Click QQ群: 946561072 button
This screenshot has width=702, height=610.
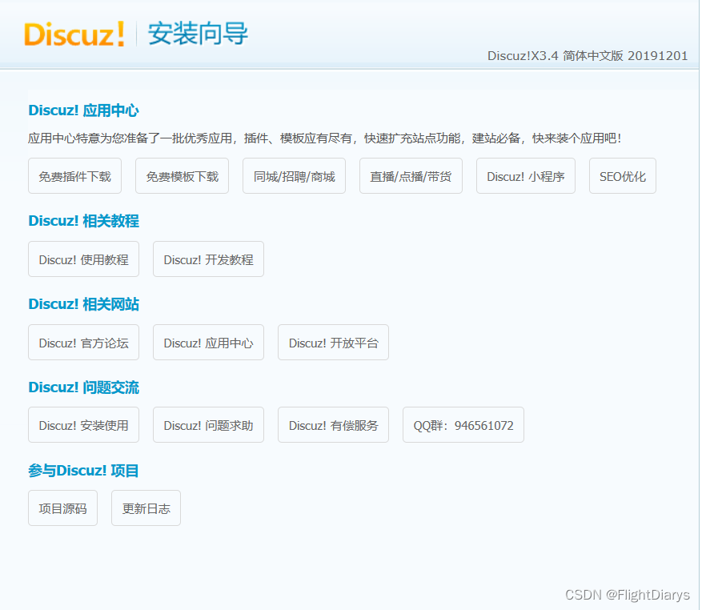coord(463,425)
